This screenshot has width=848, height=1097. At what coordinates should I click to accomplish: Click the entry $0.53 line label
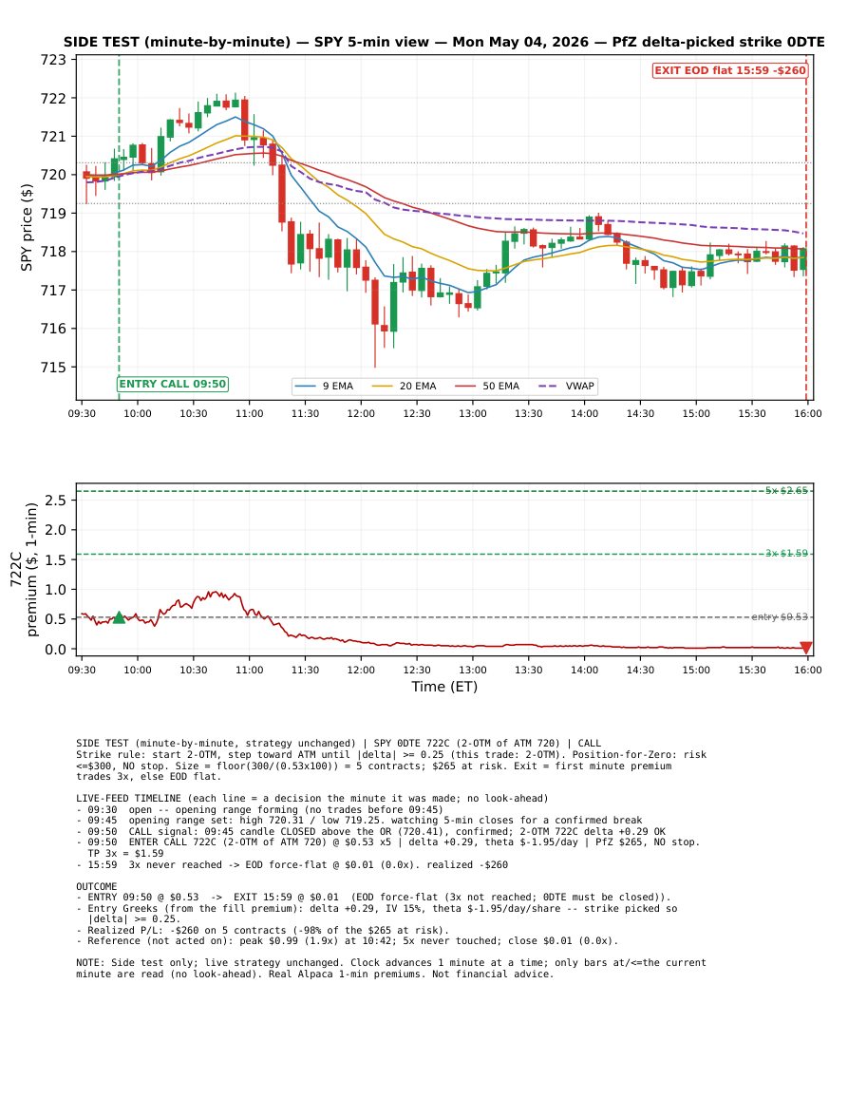point(780,617)
